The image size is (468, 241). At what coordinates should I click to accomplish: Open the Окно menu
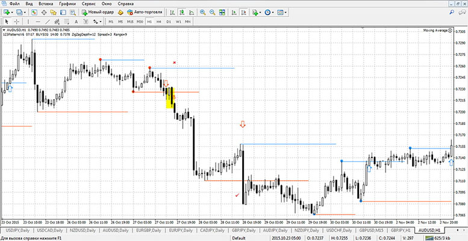[107, 4]
